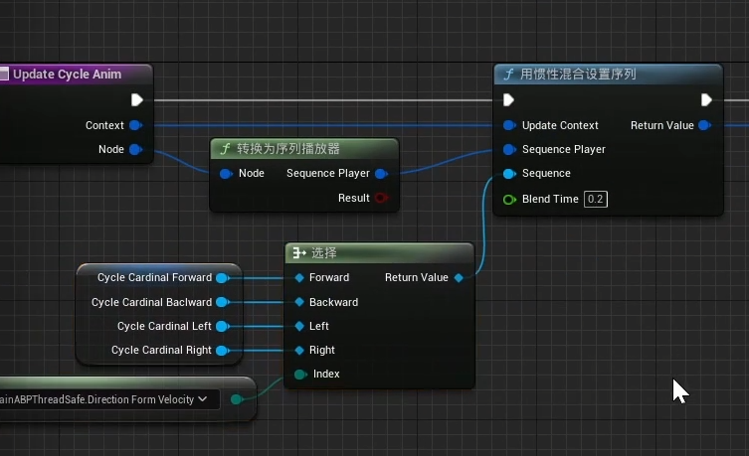The height and width of the screenshot is (456, 749).
Task: Select the 转换为序列播放器 node header
Action: click(x=304, y=149)
